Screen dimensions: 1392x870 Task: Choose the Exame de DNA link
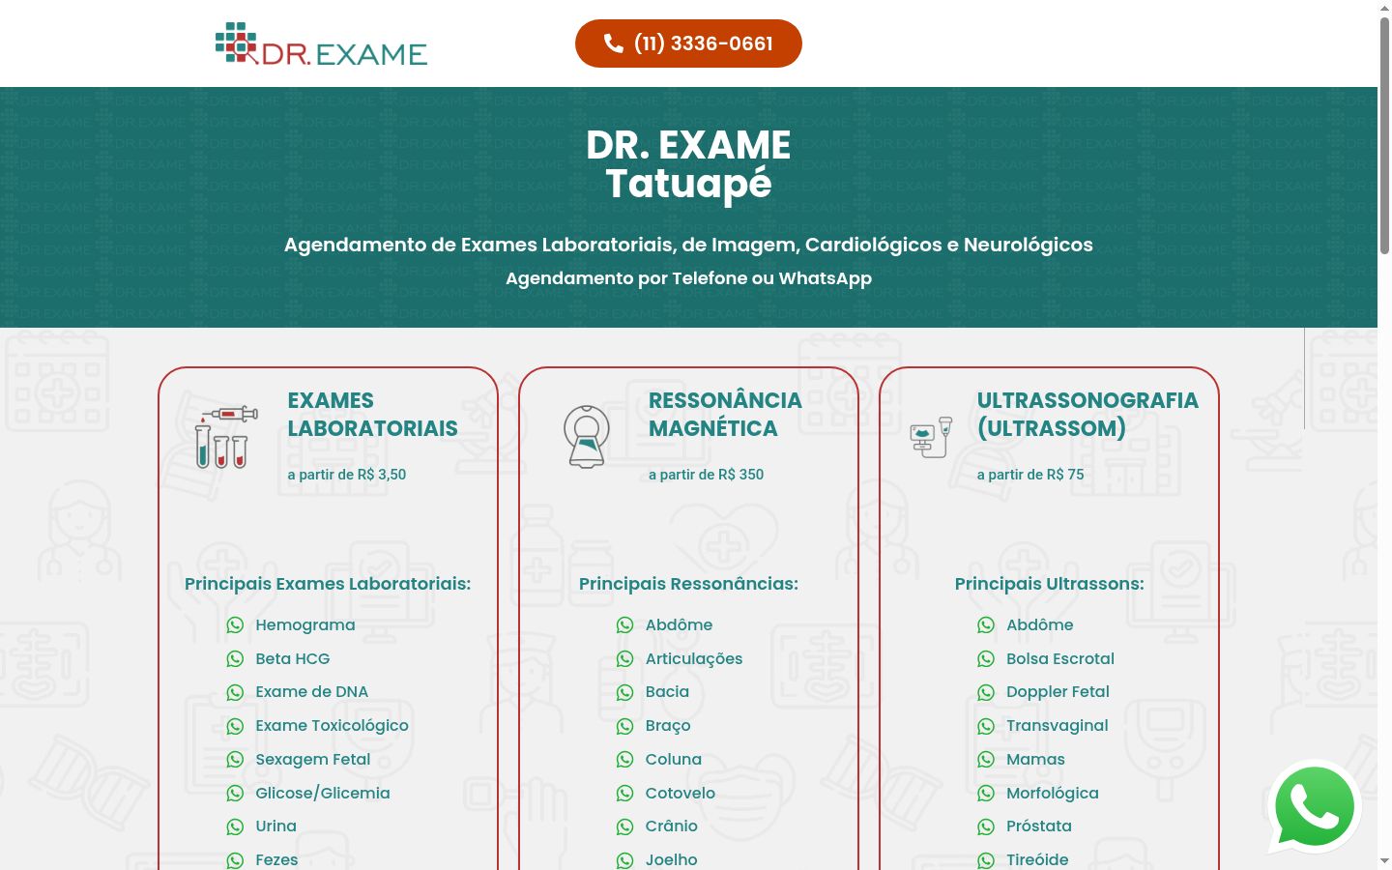(x=312, y=692)
